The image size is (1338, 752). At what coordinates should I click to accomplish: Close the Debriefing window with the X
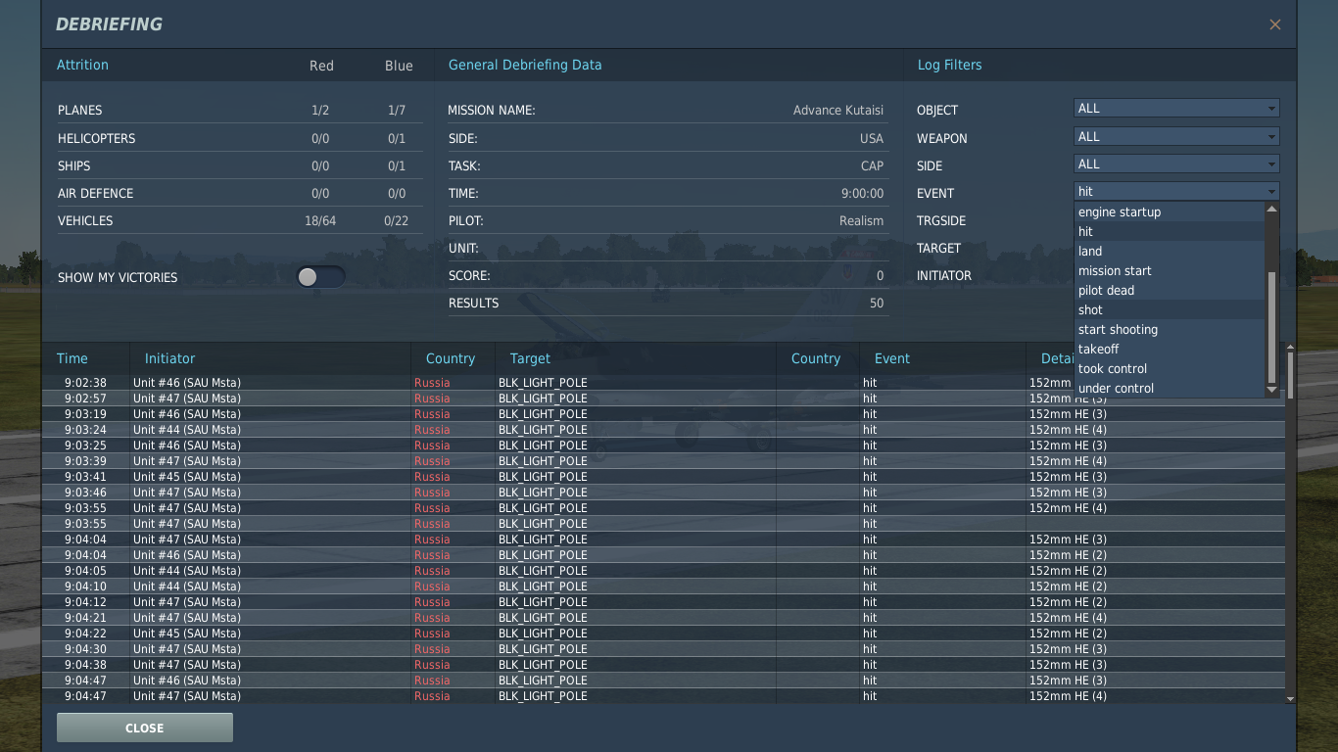click(x=1274, y=24)
